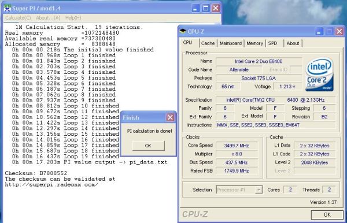Close the CPU-Z window
Viewport: 347px width, 223px height.
tap(339, 32)
